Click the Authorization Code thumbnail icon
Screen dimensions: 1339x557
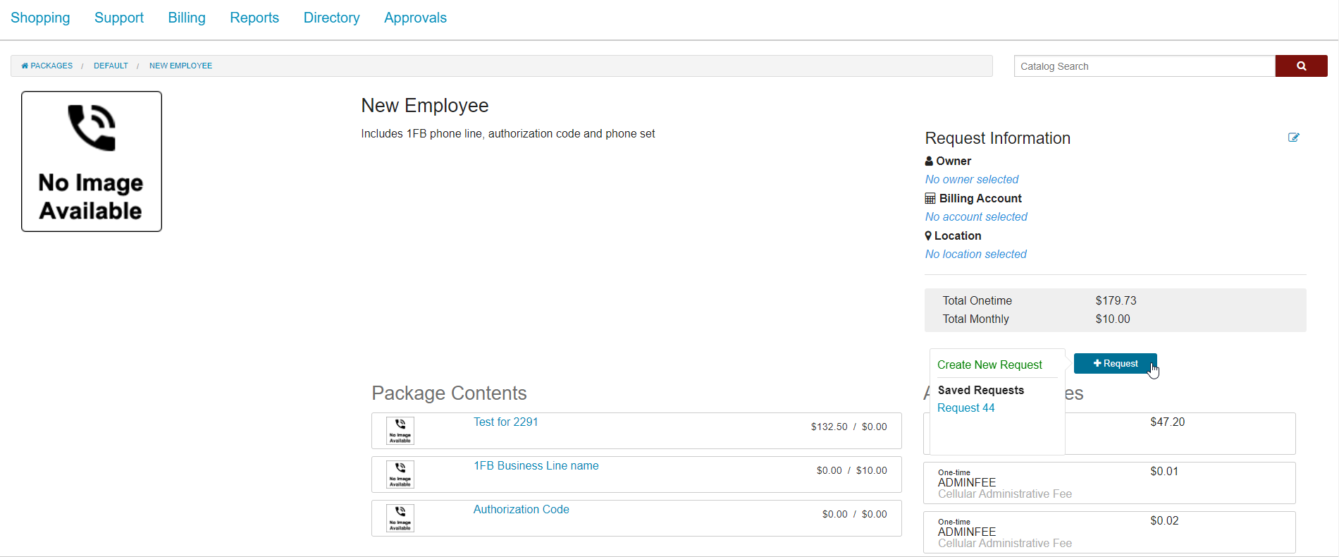(x=400, y=518)
